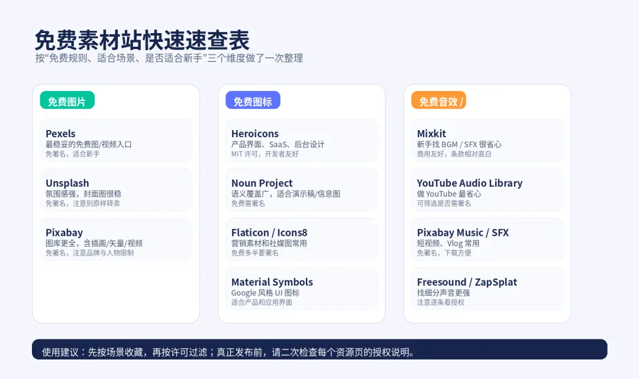This screenshot has height=379, width=639.
Task: Click text 免署名，注意品牌与人物限制
Action: (89, 253)
